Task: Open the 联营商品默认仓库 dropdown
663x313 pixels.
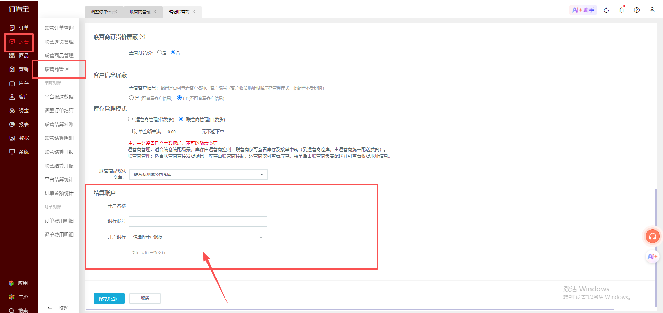Action: tap(199, 175)
